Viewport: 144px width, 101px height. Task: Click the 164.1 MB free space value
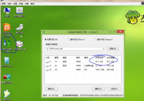[100, 70]
